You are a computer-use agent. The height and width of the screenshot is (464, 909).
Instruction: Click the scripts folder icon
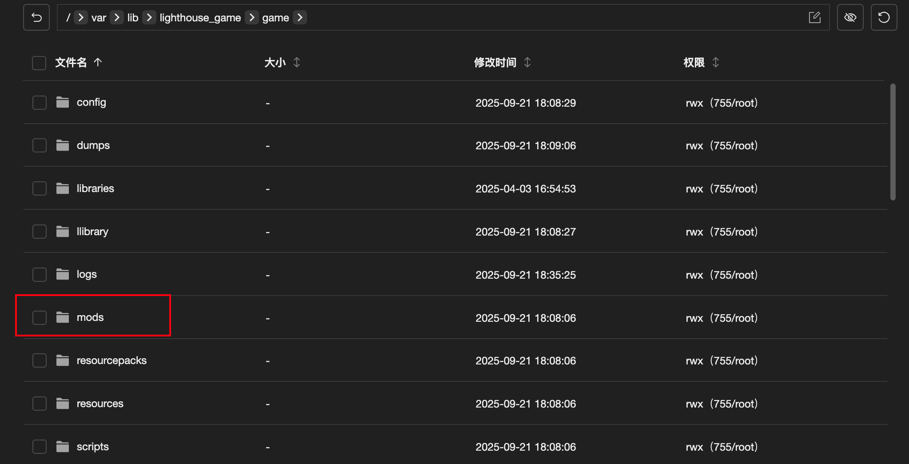click(63, 446)
